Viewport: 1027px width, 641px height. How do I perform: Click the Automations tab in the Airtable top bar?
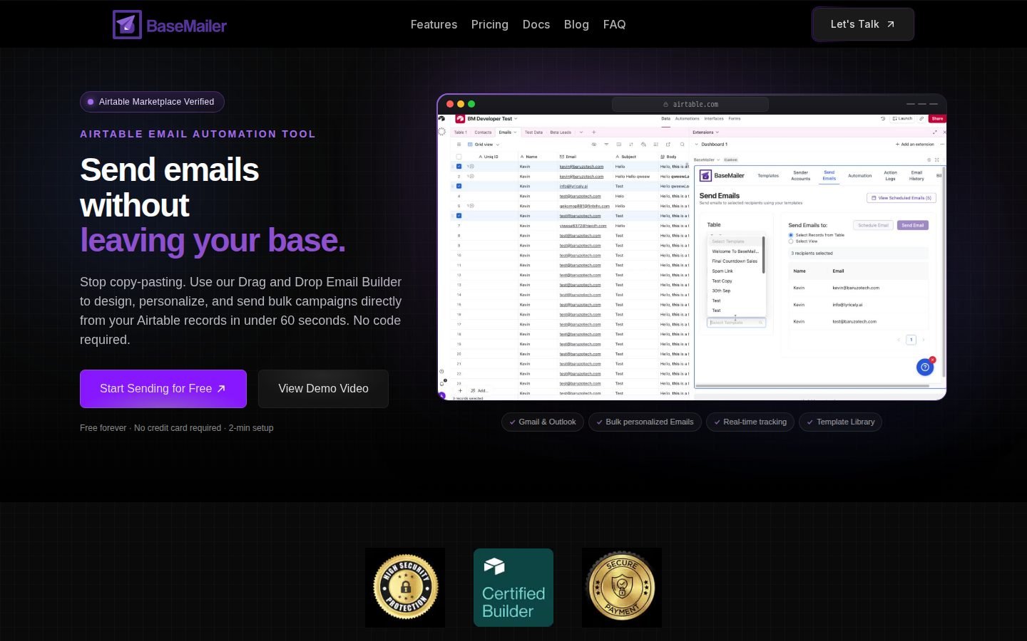[x=688, y=119]
